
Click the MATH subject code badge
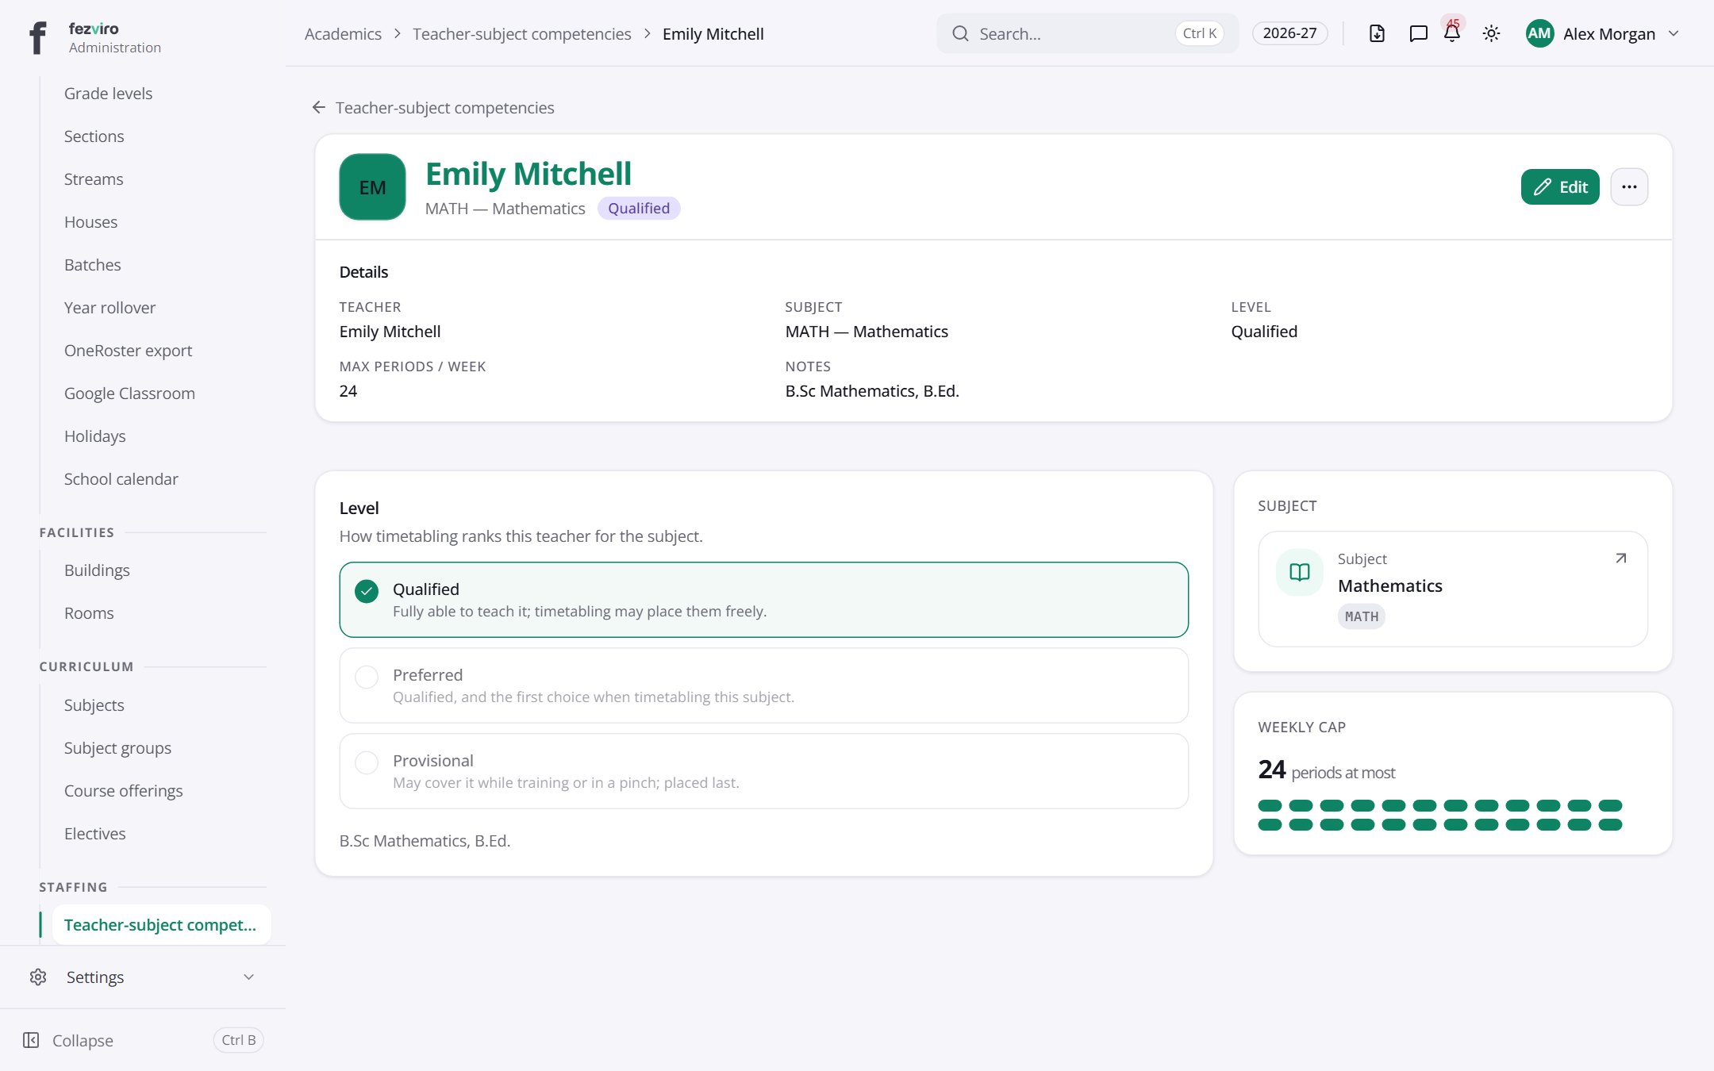pyautogui.click(x=1361, y=616)
